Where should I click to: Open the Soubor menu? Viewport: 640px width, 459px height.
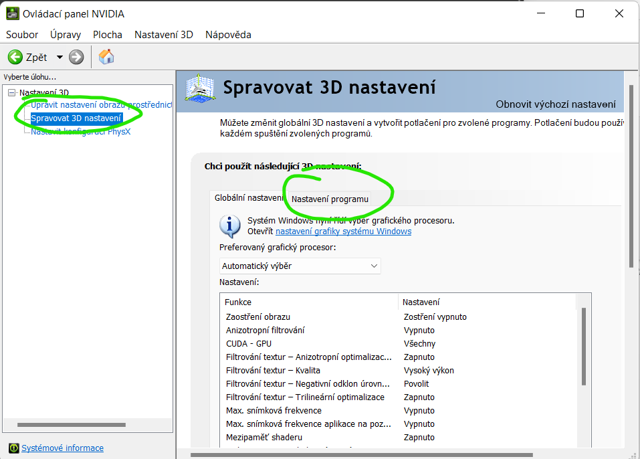coord(22,35)
